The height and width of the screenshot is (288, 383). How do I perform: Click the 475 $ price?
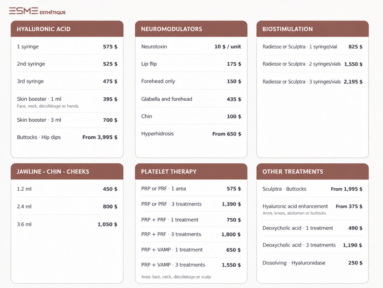click(x=110, y=81)
